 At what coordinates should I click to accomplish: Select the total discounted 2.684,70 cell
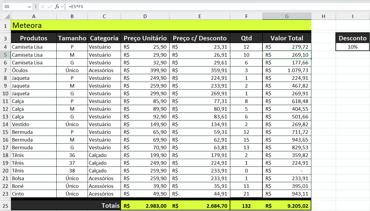pyautogui.click(x=200, y=206)
